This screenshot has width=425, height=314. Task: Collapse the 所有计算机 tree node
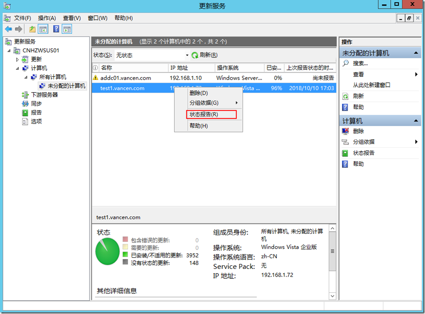26,78
